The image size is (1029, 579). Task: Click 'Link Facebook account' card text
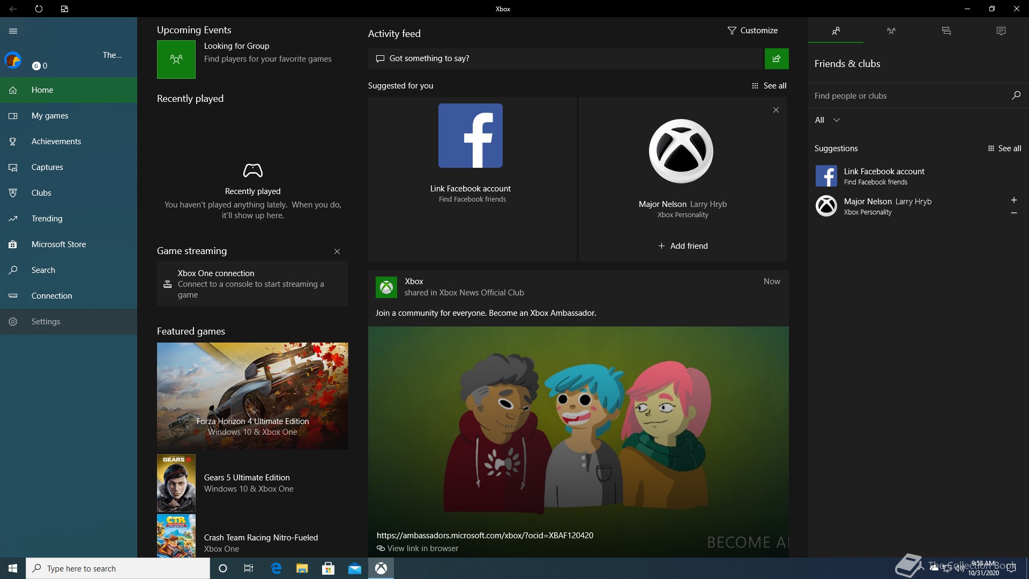(471, 189)
